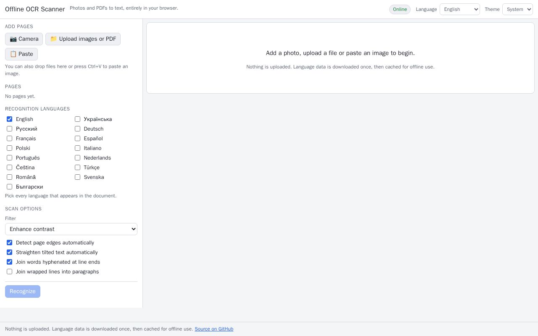
Task: Click the 'Photos and PDFs to text' tagline
Action: click(124, 8)
